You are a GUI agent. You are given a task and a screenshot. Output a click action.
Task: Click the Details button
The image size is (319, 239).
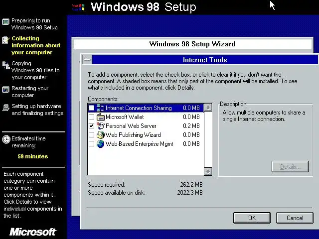(290, 167)
